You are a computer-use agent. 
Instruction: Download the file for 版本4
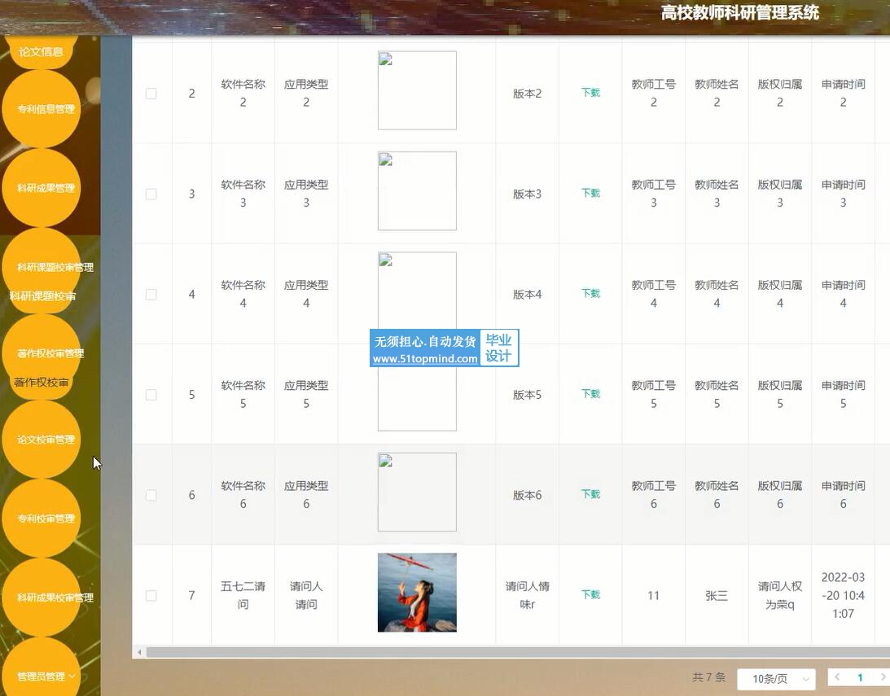click(x=590, y=293)
